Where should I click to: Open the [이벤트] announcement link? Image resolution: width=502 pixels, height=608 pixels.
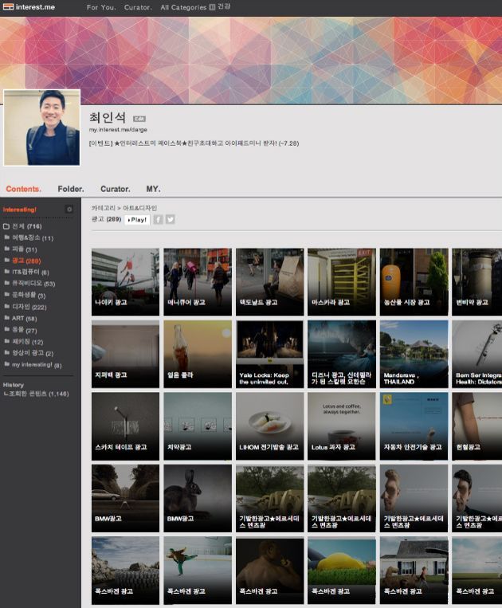pyautogui.click(x=194, y=143)
